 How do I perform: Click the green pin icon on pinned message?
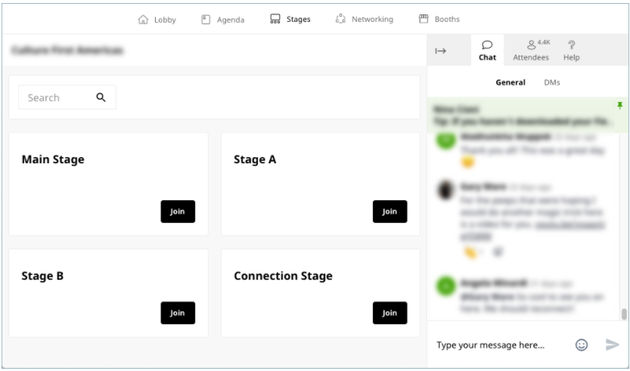coord(620,105)
